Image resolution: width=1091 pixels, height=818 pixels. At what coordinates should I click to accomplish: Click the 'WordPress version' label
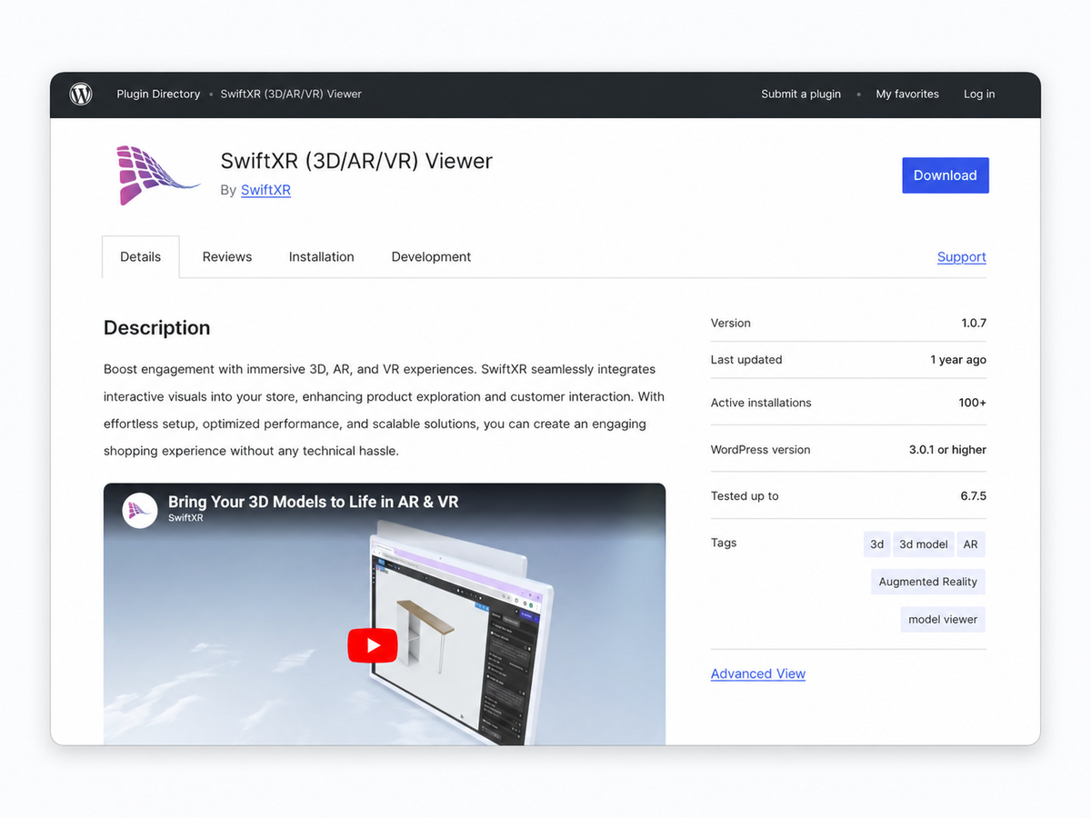760,450
